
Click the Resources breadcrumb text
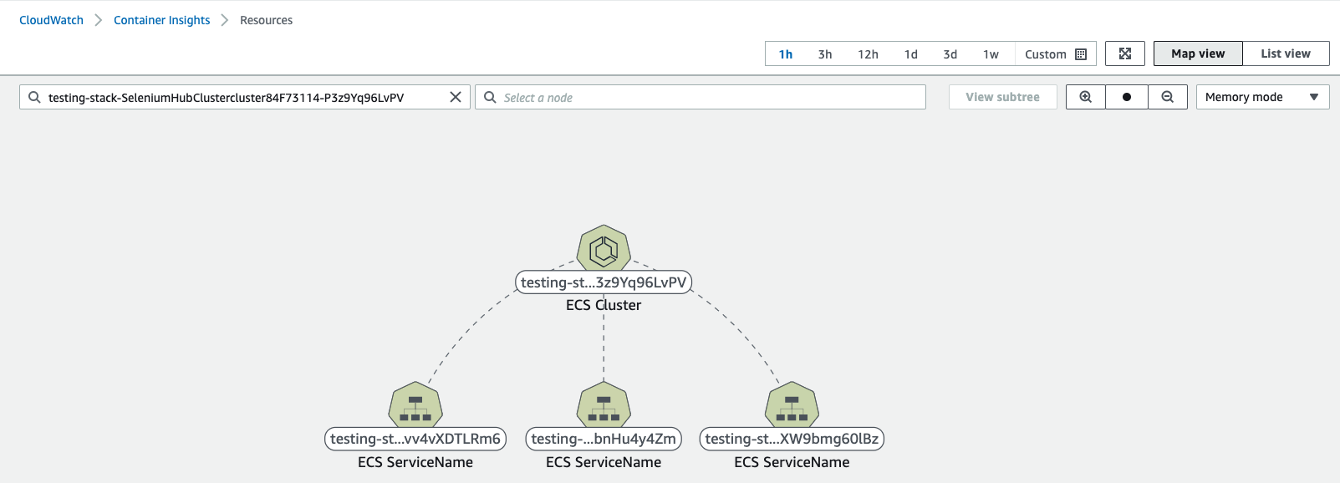pyautogui.click(x=266, y=20)
